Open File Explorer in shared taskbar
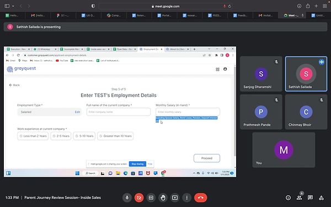This screenshot has width=331, height=207. [x=118, y=173]
